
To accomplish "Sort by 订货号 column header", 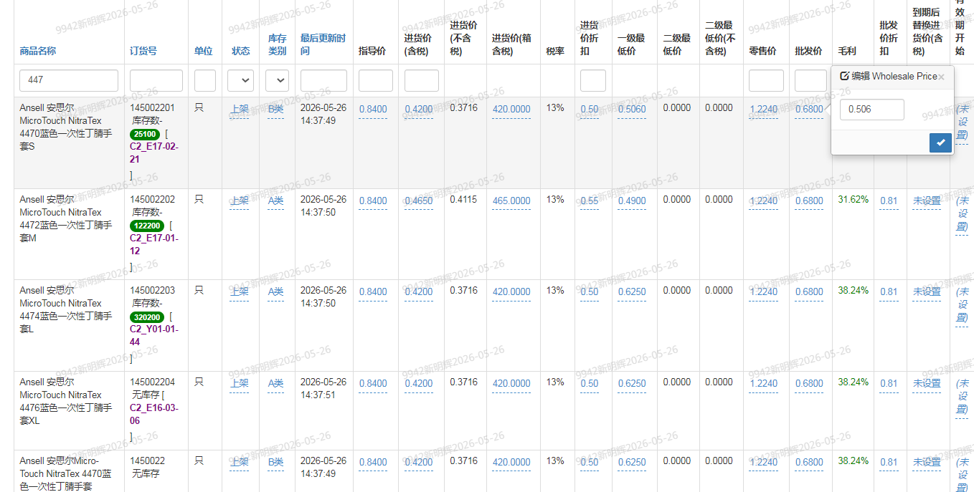I will pyautogui.click(x=143, y=51).
